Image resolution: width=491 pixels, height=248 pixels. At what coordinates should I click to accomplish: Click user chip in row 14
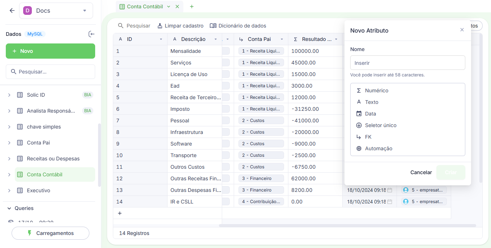424,202
